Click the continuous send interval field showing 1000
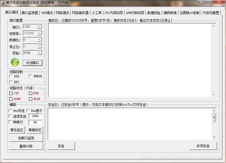The width and height of the screenshot is (226, 163). pos(35,116)
